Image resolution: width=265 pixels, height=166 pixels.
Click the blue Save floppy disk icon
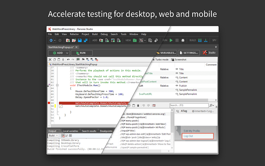pos(80,40)
